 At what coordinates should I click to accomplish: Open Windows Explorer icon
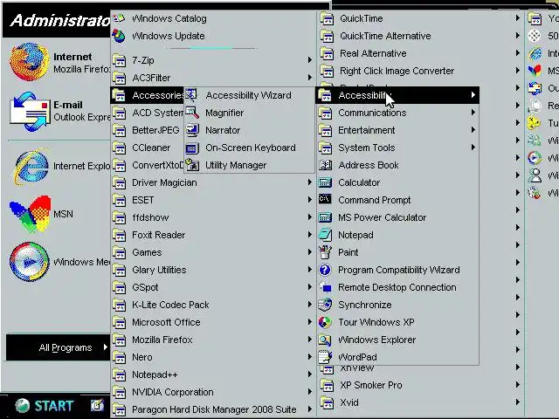pyautogui.click(x=325, y=340)
